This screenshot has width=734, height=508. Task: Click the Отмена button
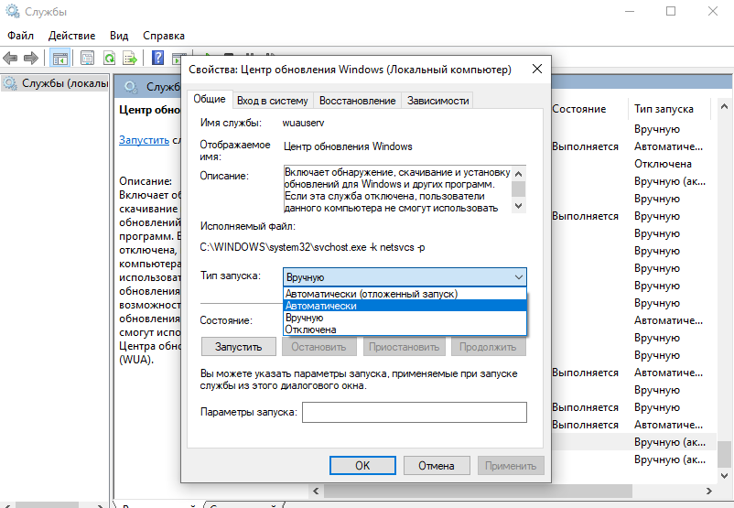tap(437, 465)
